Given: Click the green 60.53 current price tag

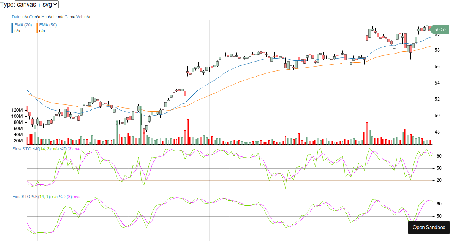Looking at the screenshot, I should (x=440, y=29).
